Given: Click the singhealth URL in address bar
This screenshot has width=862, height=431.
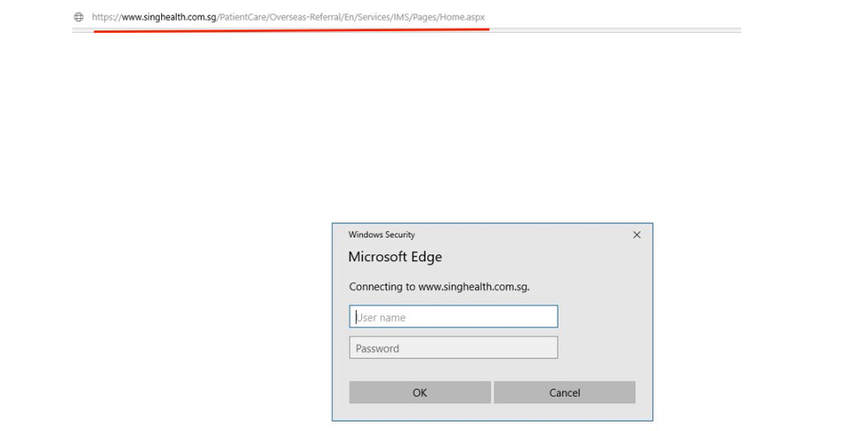Looking at the screenshot, I should pyautogui.click(x=289, y=17).
